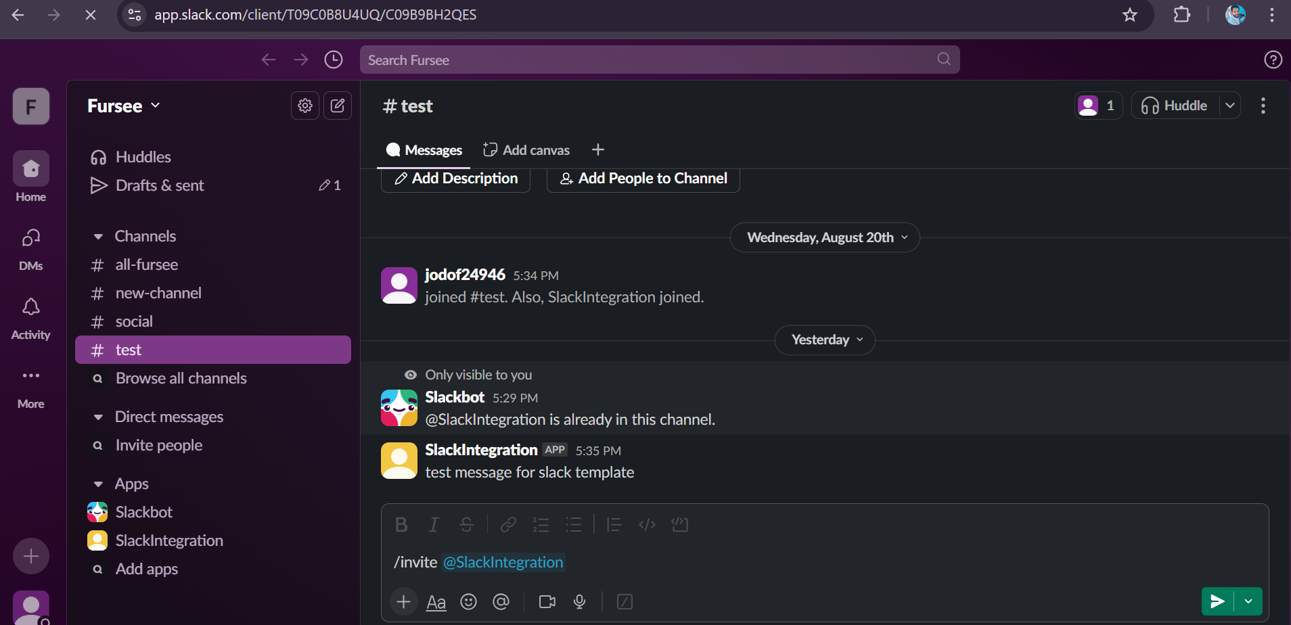Viewport: 1291px width, 625px height.
Task: Open the Wednesday, August 20th date dropdown
Action: pyautogui.click(x=825, y=237)
